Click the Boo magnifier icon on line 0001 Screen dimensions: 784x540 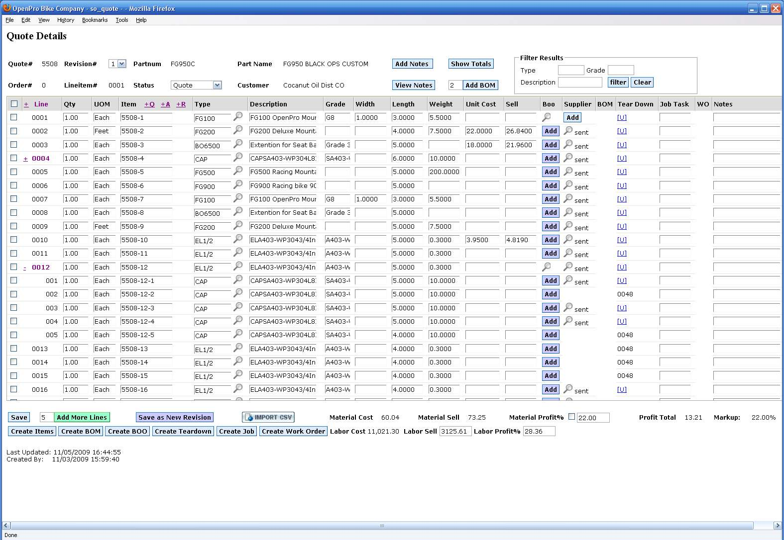point(547,117)
